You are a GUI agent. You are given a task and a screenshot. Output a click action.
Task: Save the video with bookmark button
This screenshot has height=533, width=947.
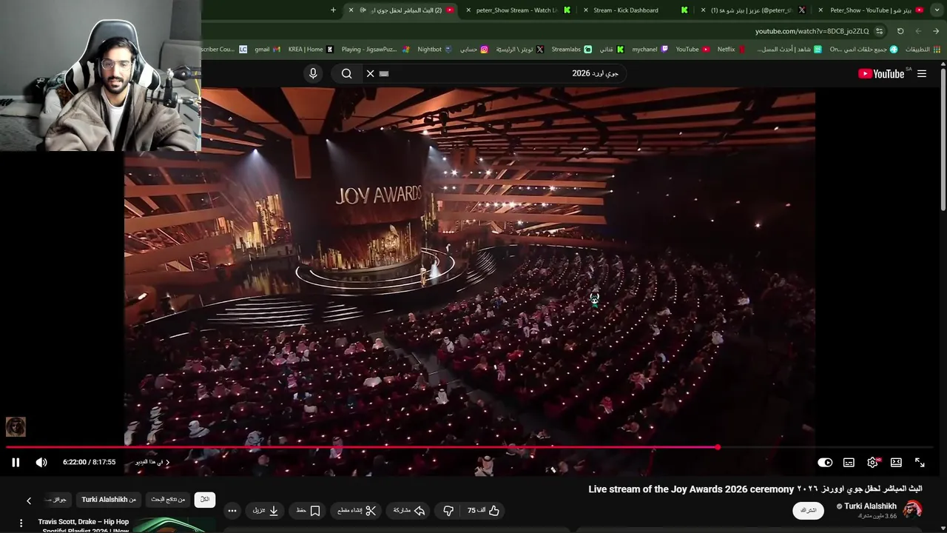click(308, 510)
